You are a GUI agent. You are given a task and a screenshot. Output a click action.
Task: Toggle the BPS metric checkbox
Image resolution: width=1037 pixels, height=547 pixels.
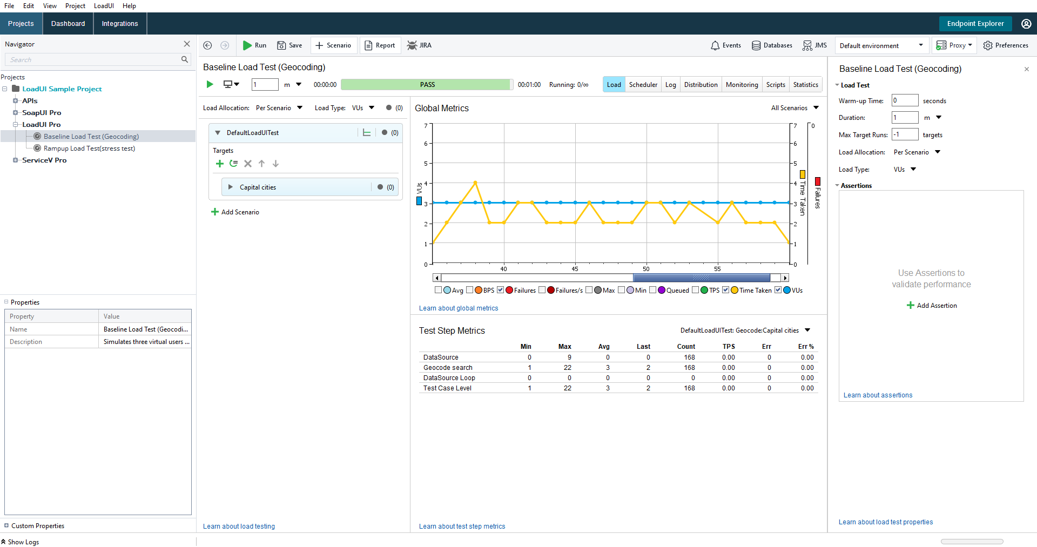pos(469,290)
